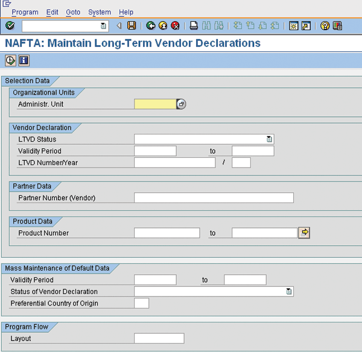Click the Preferential Country of Origin field
The height and width of the screenshot is (352, 362).
142,303
